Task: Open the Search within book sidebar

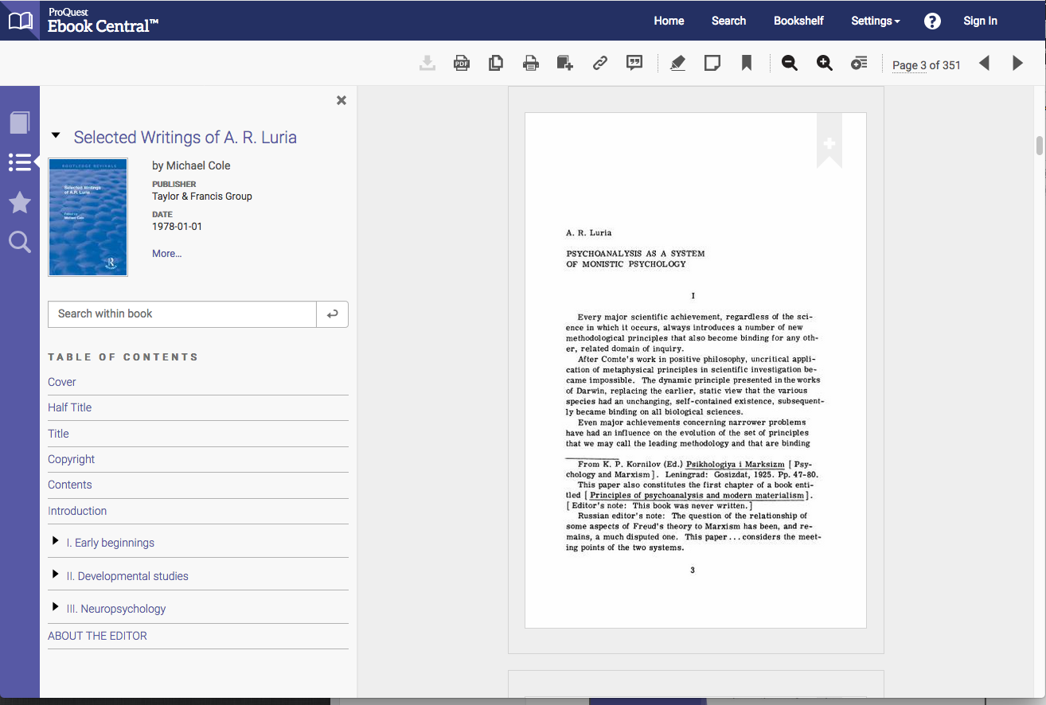Action: (20, 242)
